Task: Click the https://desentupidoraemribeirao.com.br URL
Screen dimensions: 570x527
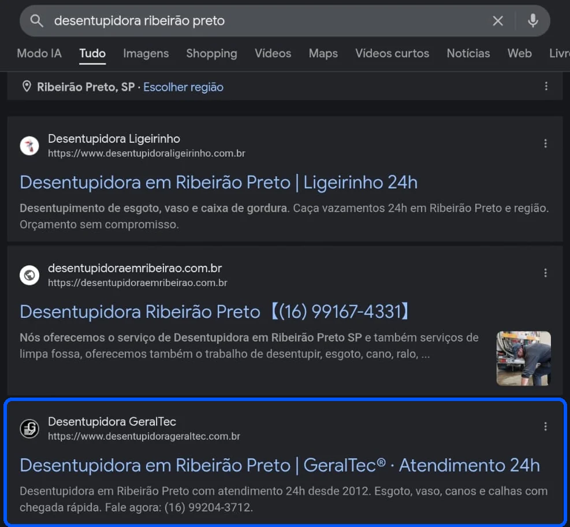Action: point(137,283)
